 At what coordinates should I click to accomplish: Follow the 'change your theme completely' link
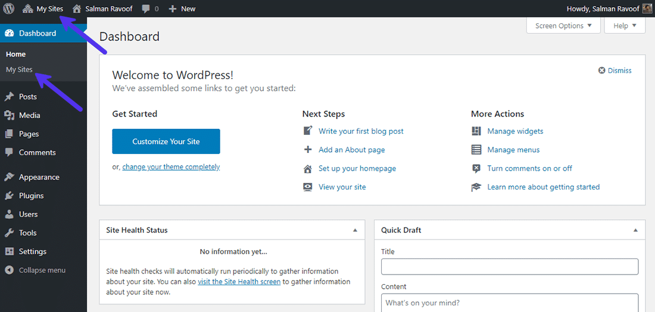171,167
